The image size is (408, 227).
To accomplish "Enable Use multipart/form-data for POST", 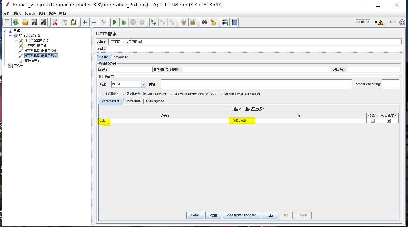I will [171, 94].
